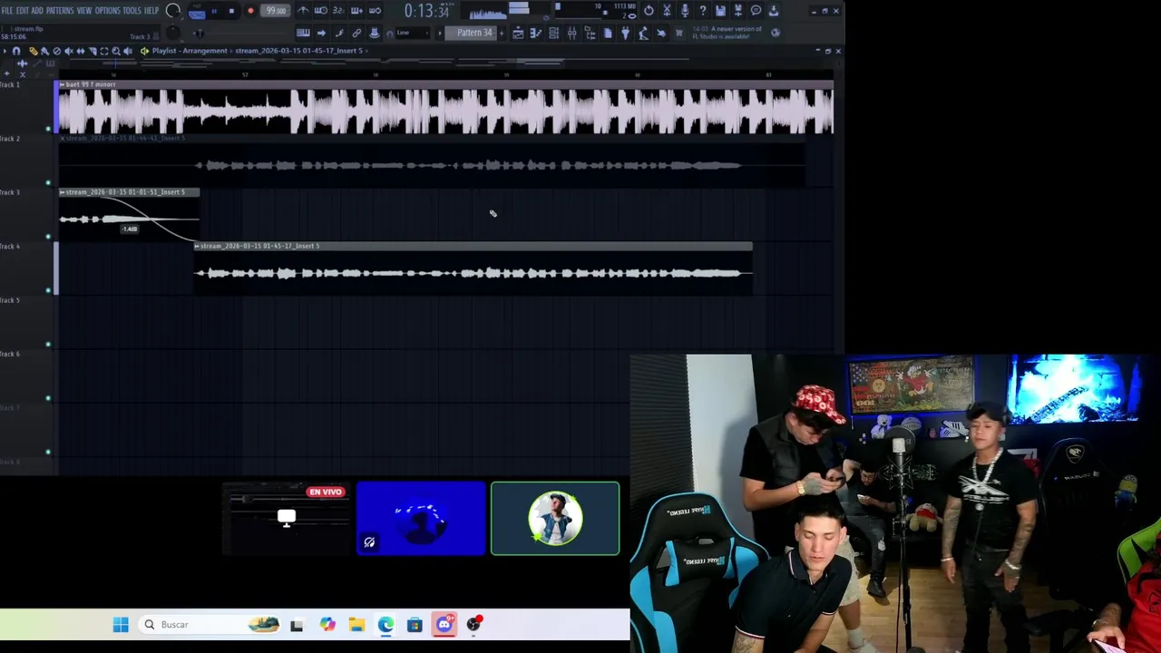Image resolution: width=1161 pixels, height=653 pixels.
Task: Select the playlist paint brush tool
Action: [45, 51]
